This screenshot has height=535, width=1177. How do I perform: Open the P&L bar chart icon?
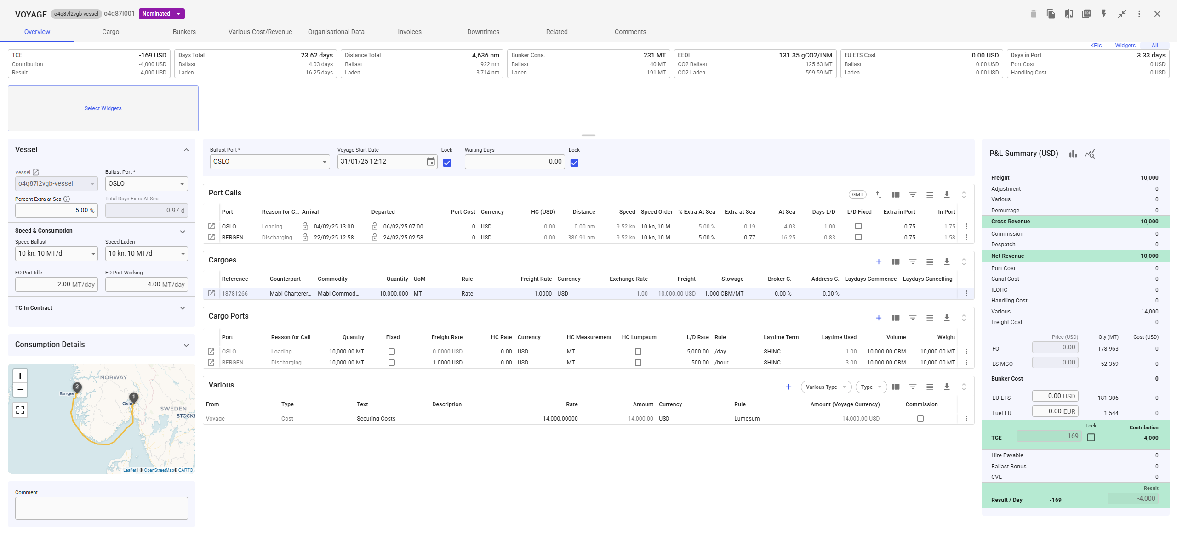(x=1073, y=154)
